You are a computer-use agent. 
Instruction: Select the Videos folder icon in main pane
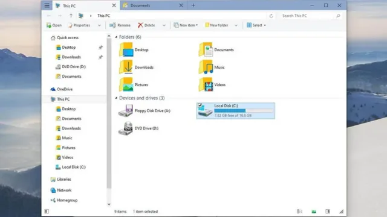[x=206, y=84]
